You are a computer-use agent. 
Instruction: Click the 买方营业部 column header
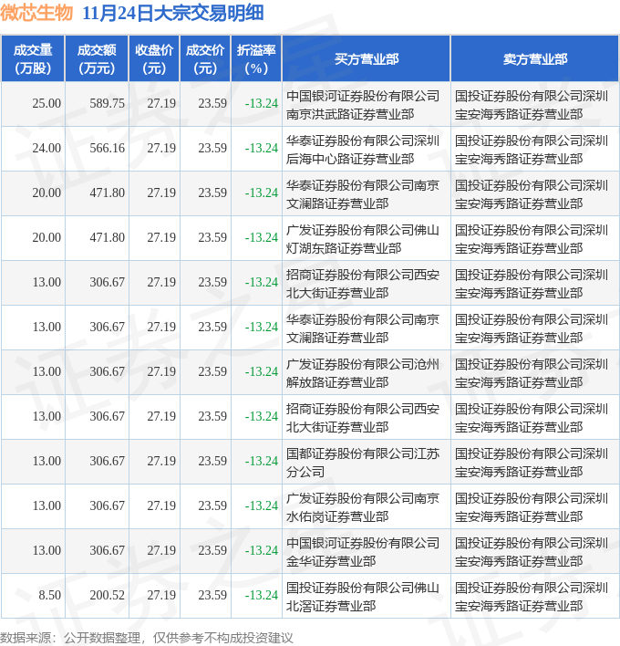[x=367, y=59]
